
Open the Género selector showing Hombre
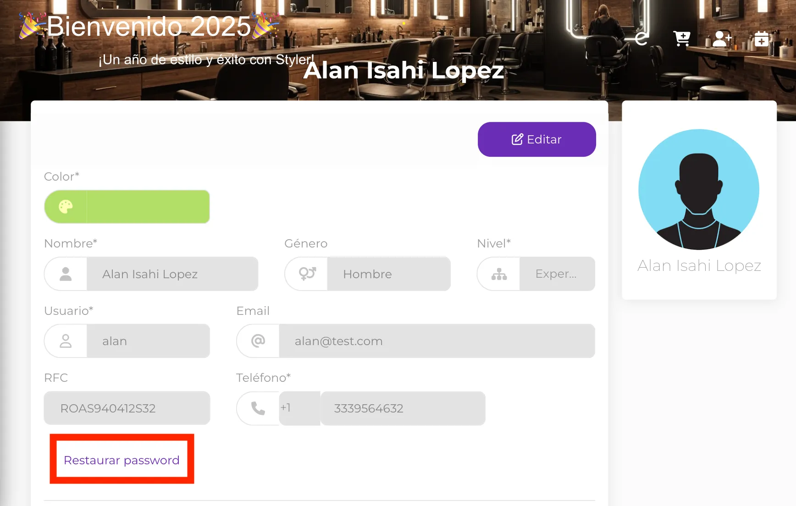click(x=389, y=274)
